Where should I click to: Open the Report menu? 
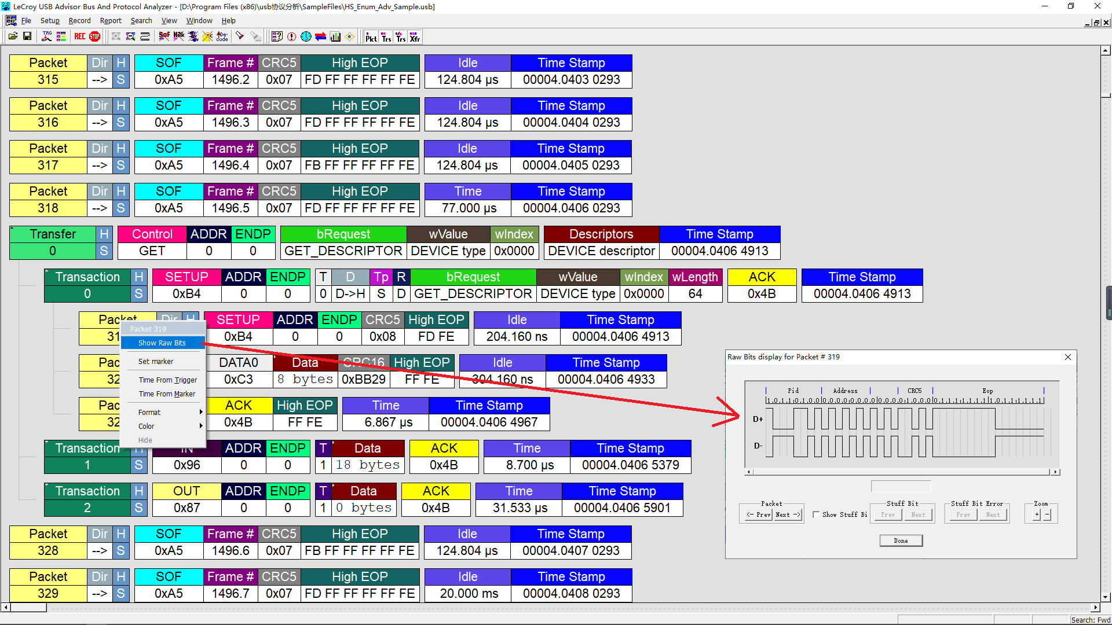[x=111, y=21]
